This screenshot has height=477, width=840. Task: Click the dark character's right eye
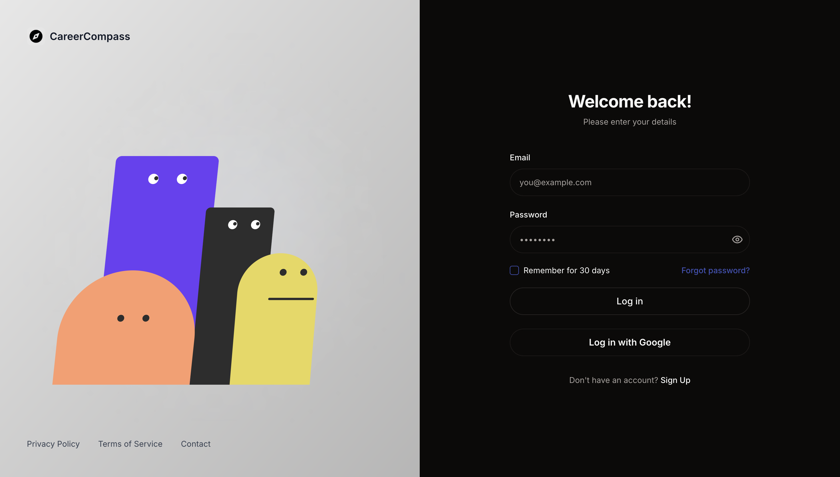click(256, 224)
